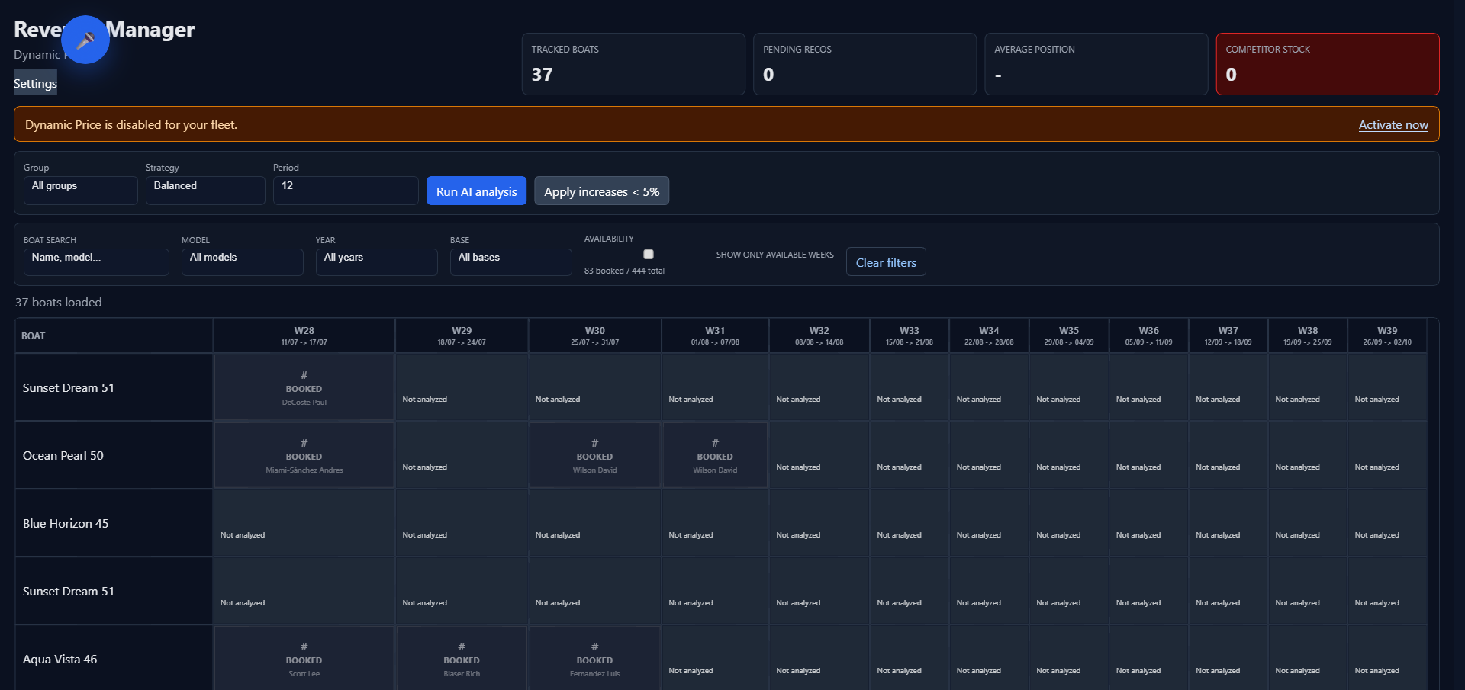Click Aqua Vista 46 W31 Not analyzed cell
The image size is (1465, 690).
pos(715,659)
